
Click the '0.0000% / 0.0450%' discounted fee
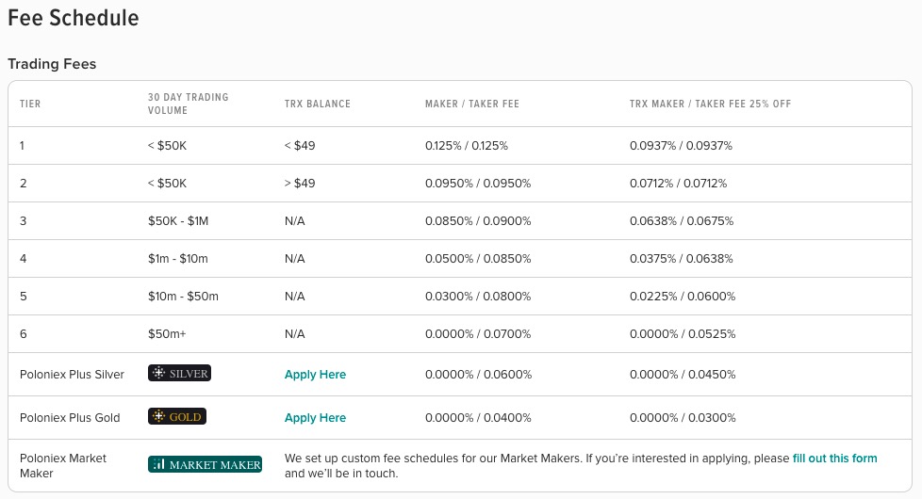(683, 374)
